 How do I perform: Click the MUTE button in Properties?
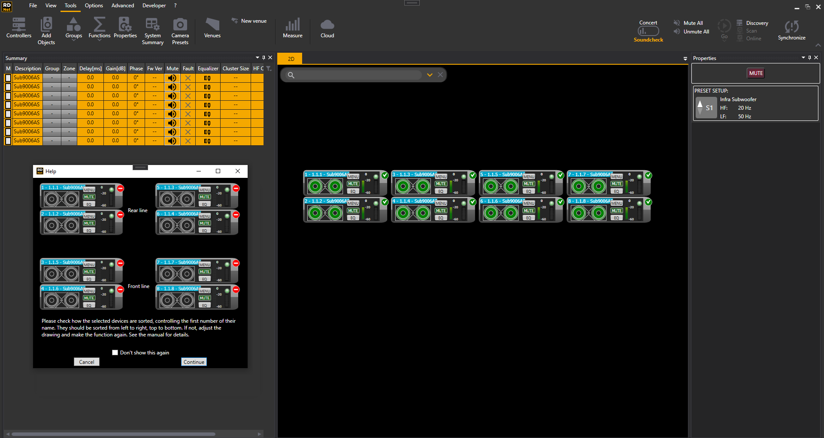(756, 73)
